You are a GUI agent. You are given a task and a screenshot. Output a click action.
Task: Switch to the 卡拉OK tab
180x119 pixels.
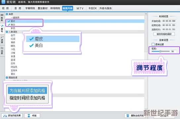point(92,8)
